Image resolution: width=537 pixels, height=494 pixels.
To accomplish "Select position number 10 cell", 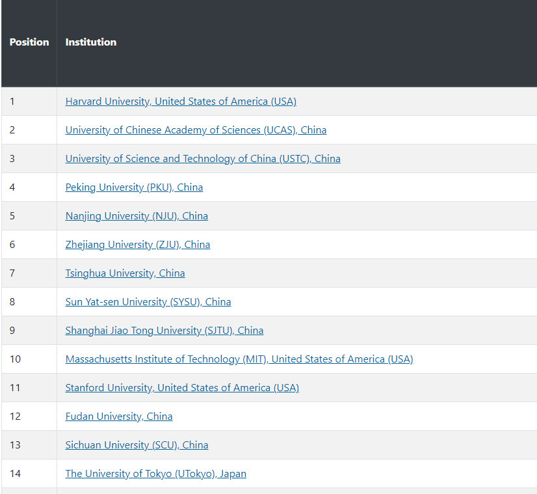I will [29, 359].
